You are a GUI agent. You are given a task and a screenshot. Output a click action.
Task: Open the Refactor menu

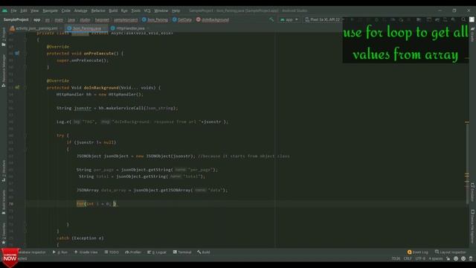98,10
